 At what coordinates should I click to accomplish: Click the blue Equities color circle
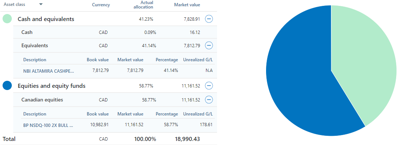(x=7, y=86)
